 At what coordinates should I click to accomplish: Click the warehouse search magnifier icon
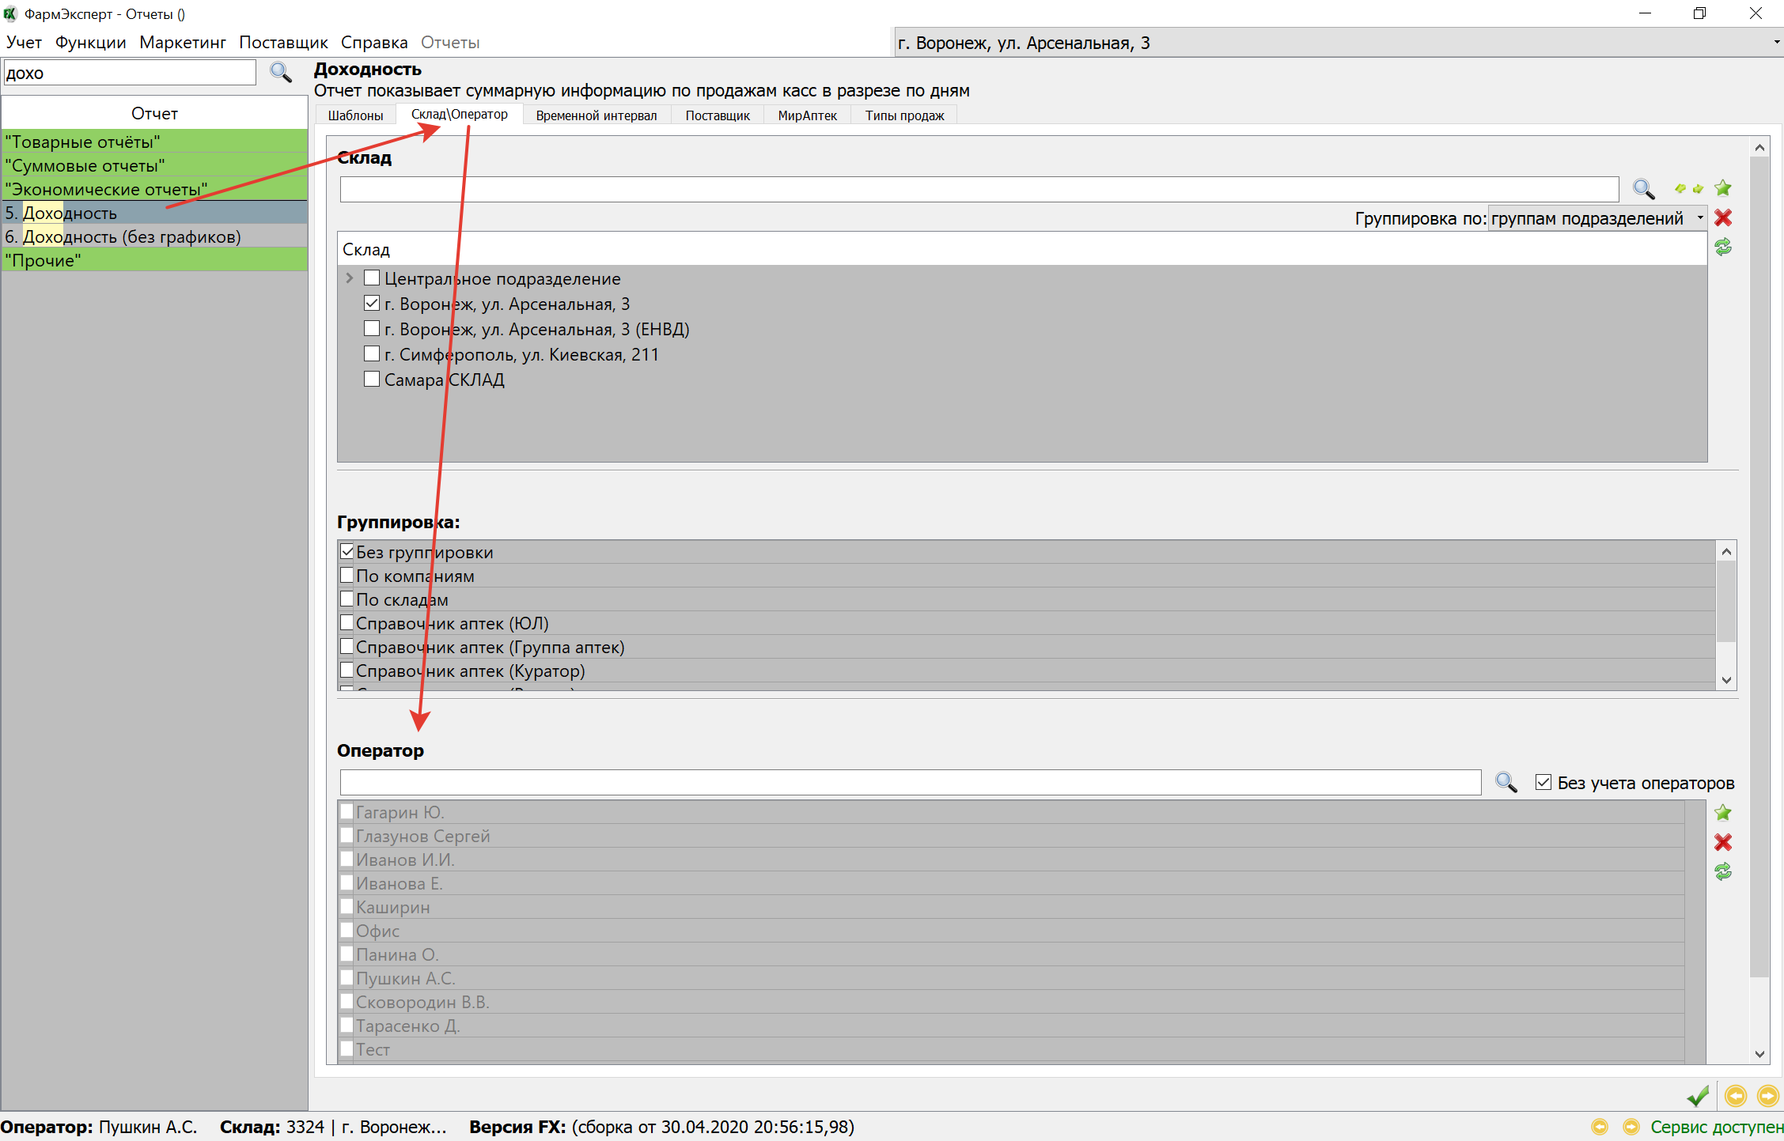[1643, 189]
